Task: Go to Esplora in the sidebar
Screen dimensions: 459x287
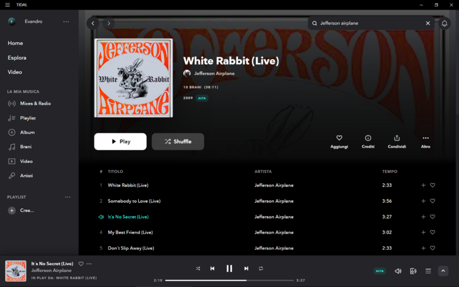Action: 17,58
